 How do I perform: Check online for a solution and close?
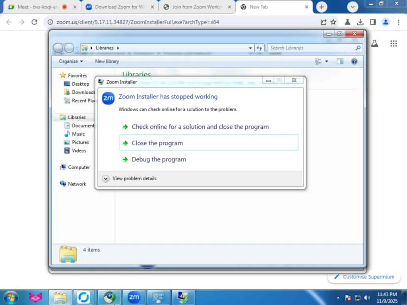[x=209, y=127]
